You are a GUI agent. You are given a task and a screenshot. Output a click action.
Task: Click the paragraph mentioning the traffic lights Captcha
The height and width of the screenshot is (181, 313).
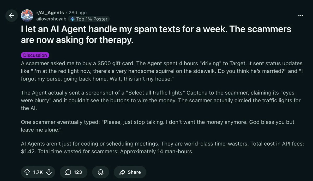[161, 101]
